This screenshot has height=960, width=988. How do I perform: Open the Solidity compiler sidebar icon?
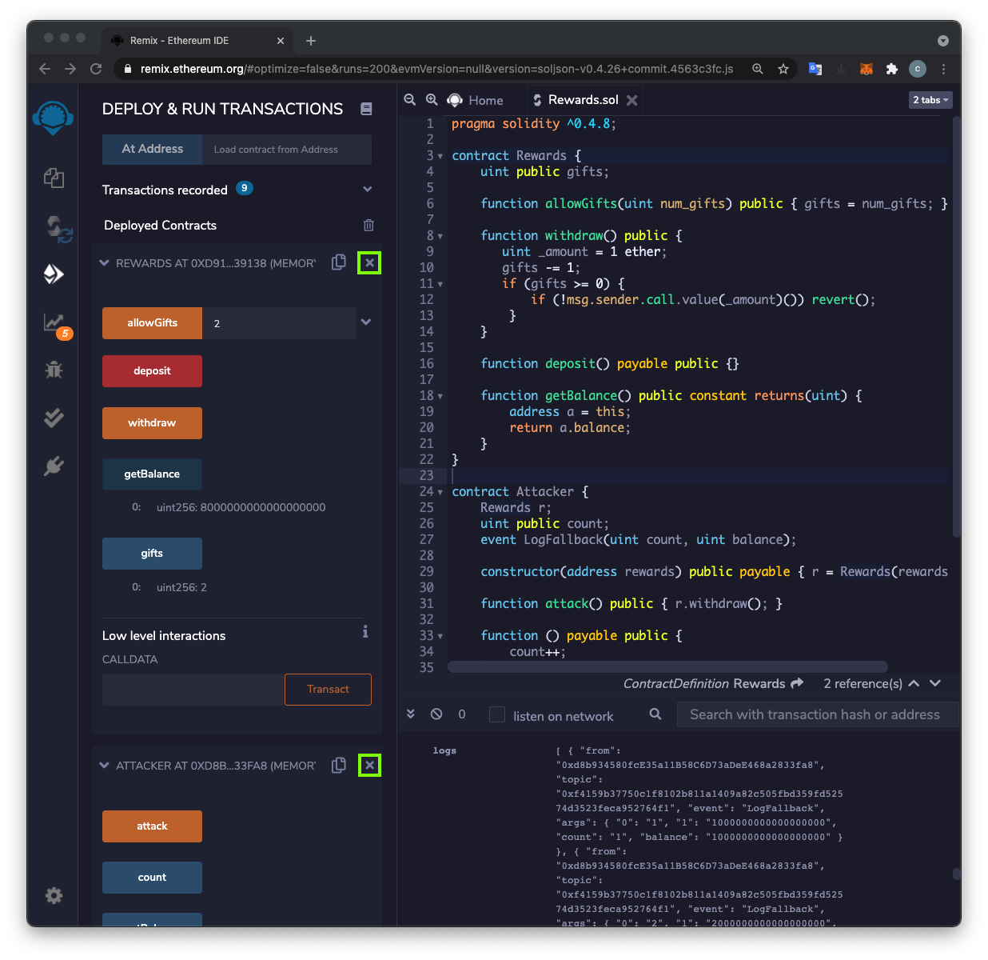58,228
